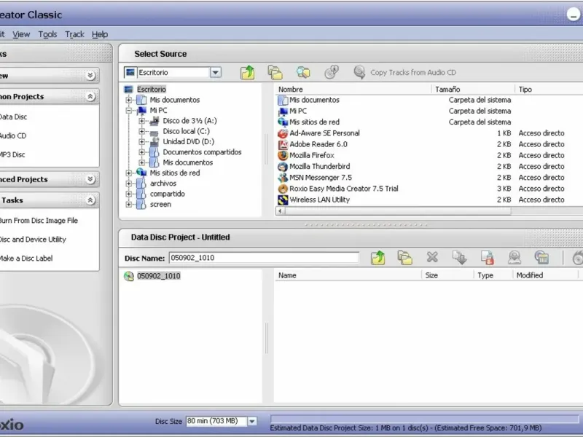Collapse the Common Projects panel

pyautogui.click(x=90, y=96)
